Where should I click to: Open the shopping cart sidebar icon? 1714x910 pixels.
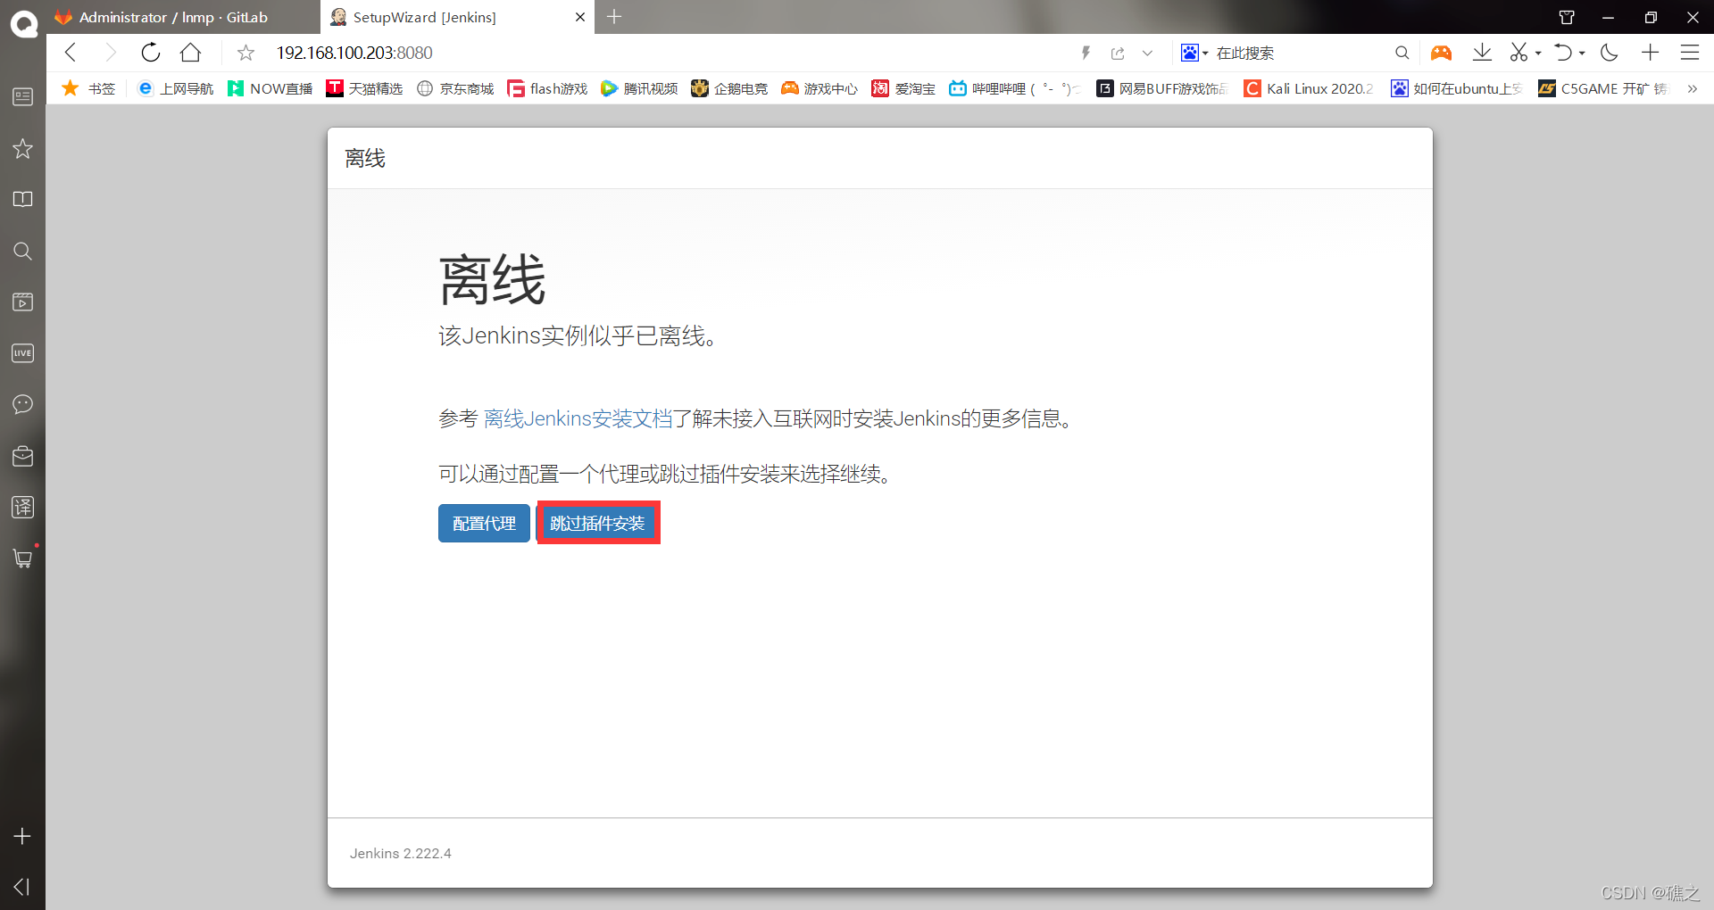tap(23, 558)
